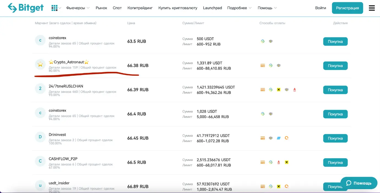Click Покупка for the 63.5 RUB offer
Image resolution: width=380 pixels, height=193 pixels.
coord(335,42)
